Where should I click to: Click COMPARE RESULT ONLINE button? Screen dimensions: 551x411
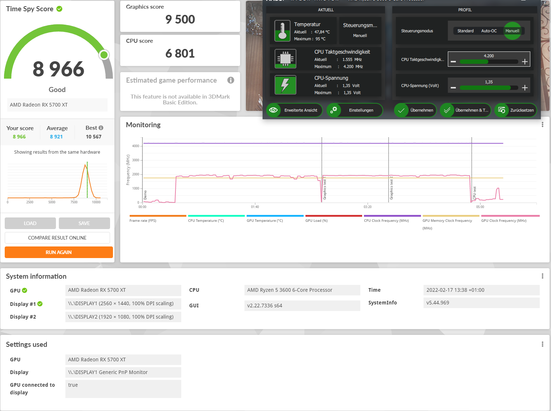(57, 238)
